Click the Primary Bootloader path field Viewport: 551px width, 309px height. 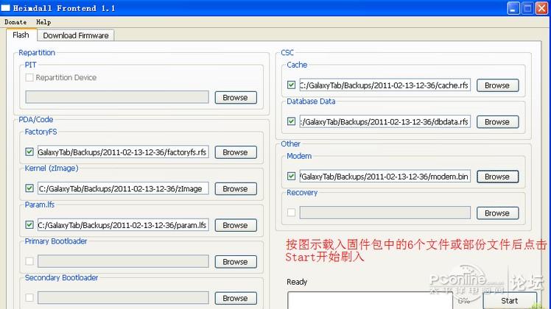pos(123,262)
